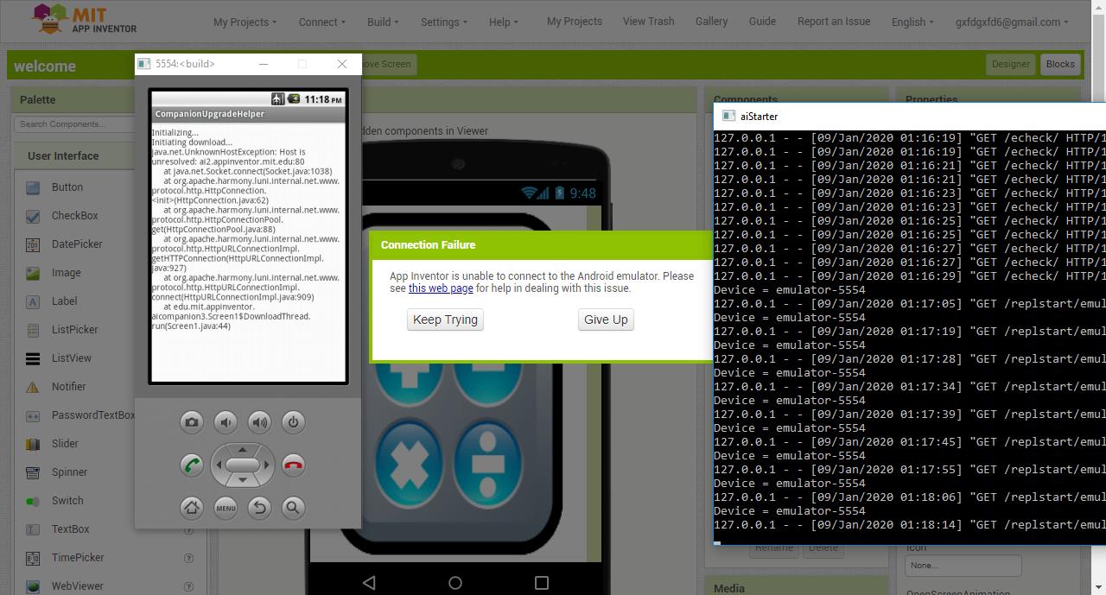Click the emulator green call button
The height and width of the screenshot is (595, 1106).
(x=192, y=465)
